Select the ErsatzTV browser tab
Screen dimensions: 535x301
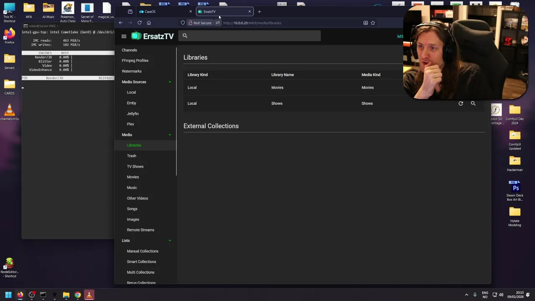pos(224,12)
